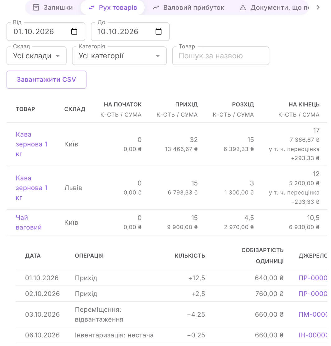The width and height of the screenshot is (331, 346).
Task: Open Кава зернова 1 кг in Львів row
Action: pyautogui.click(x=31, y=188)
